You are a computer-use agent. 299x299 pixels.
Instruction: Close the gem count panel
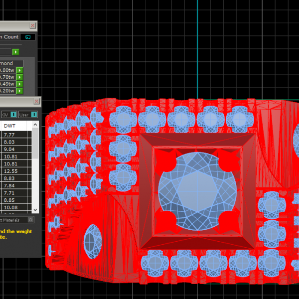pos(33,25)
